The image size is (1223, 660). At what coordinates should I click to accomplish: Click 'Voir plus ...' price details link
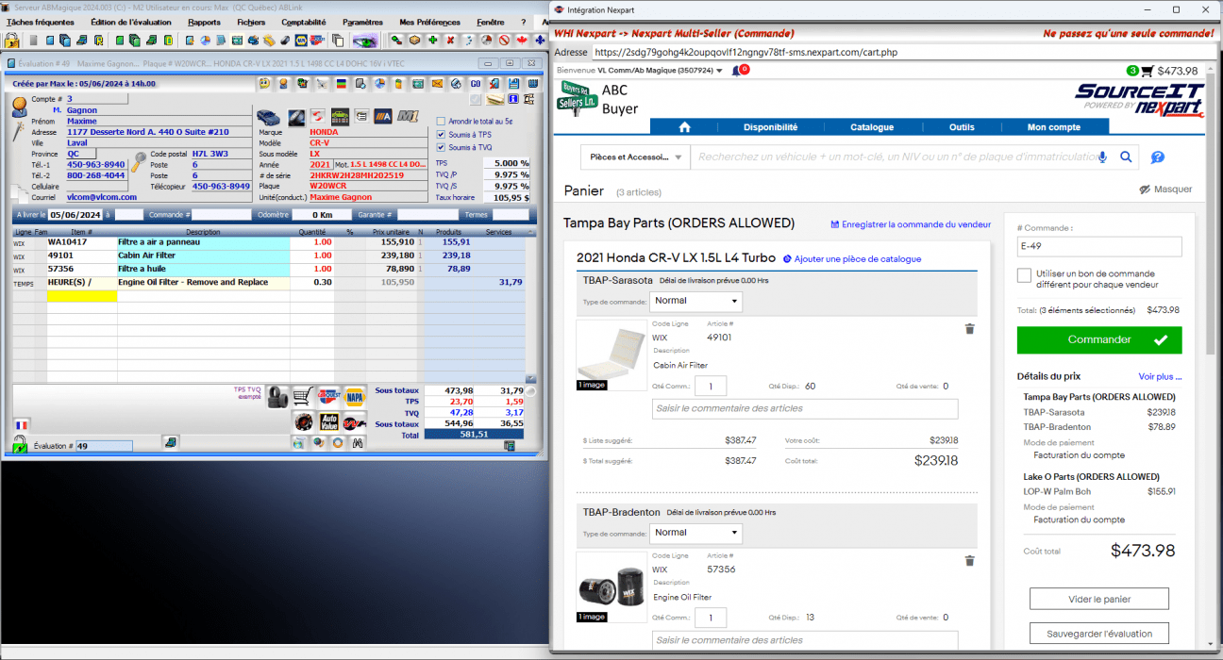[1160, 376]
